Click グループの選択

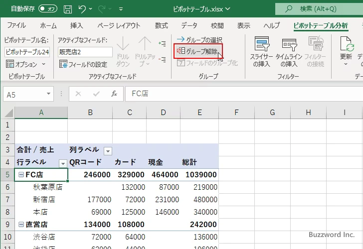199,40
